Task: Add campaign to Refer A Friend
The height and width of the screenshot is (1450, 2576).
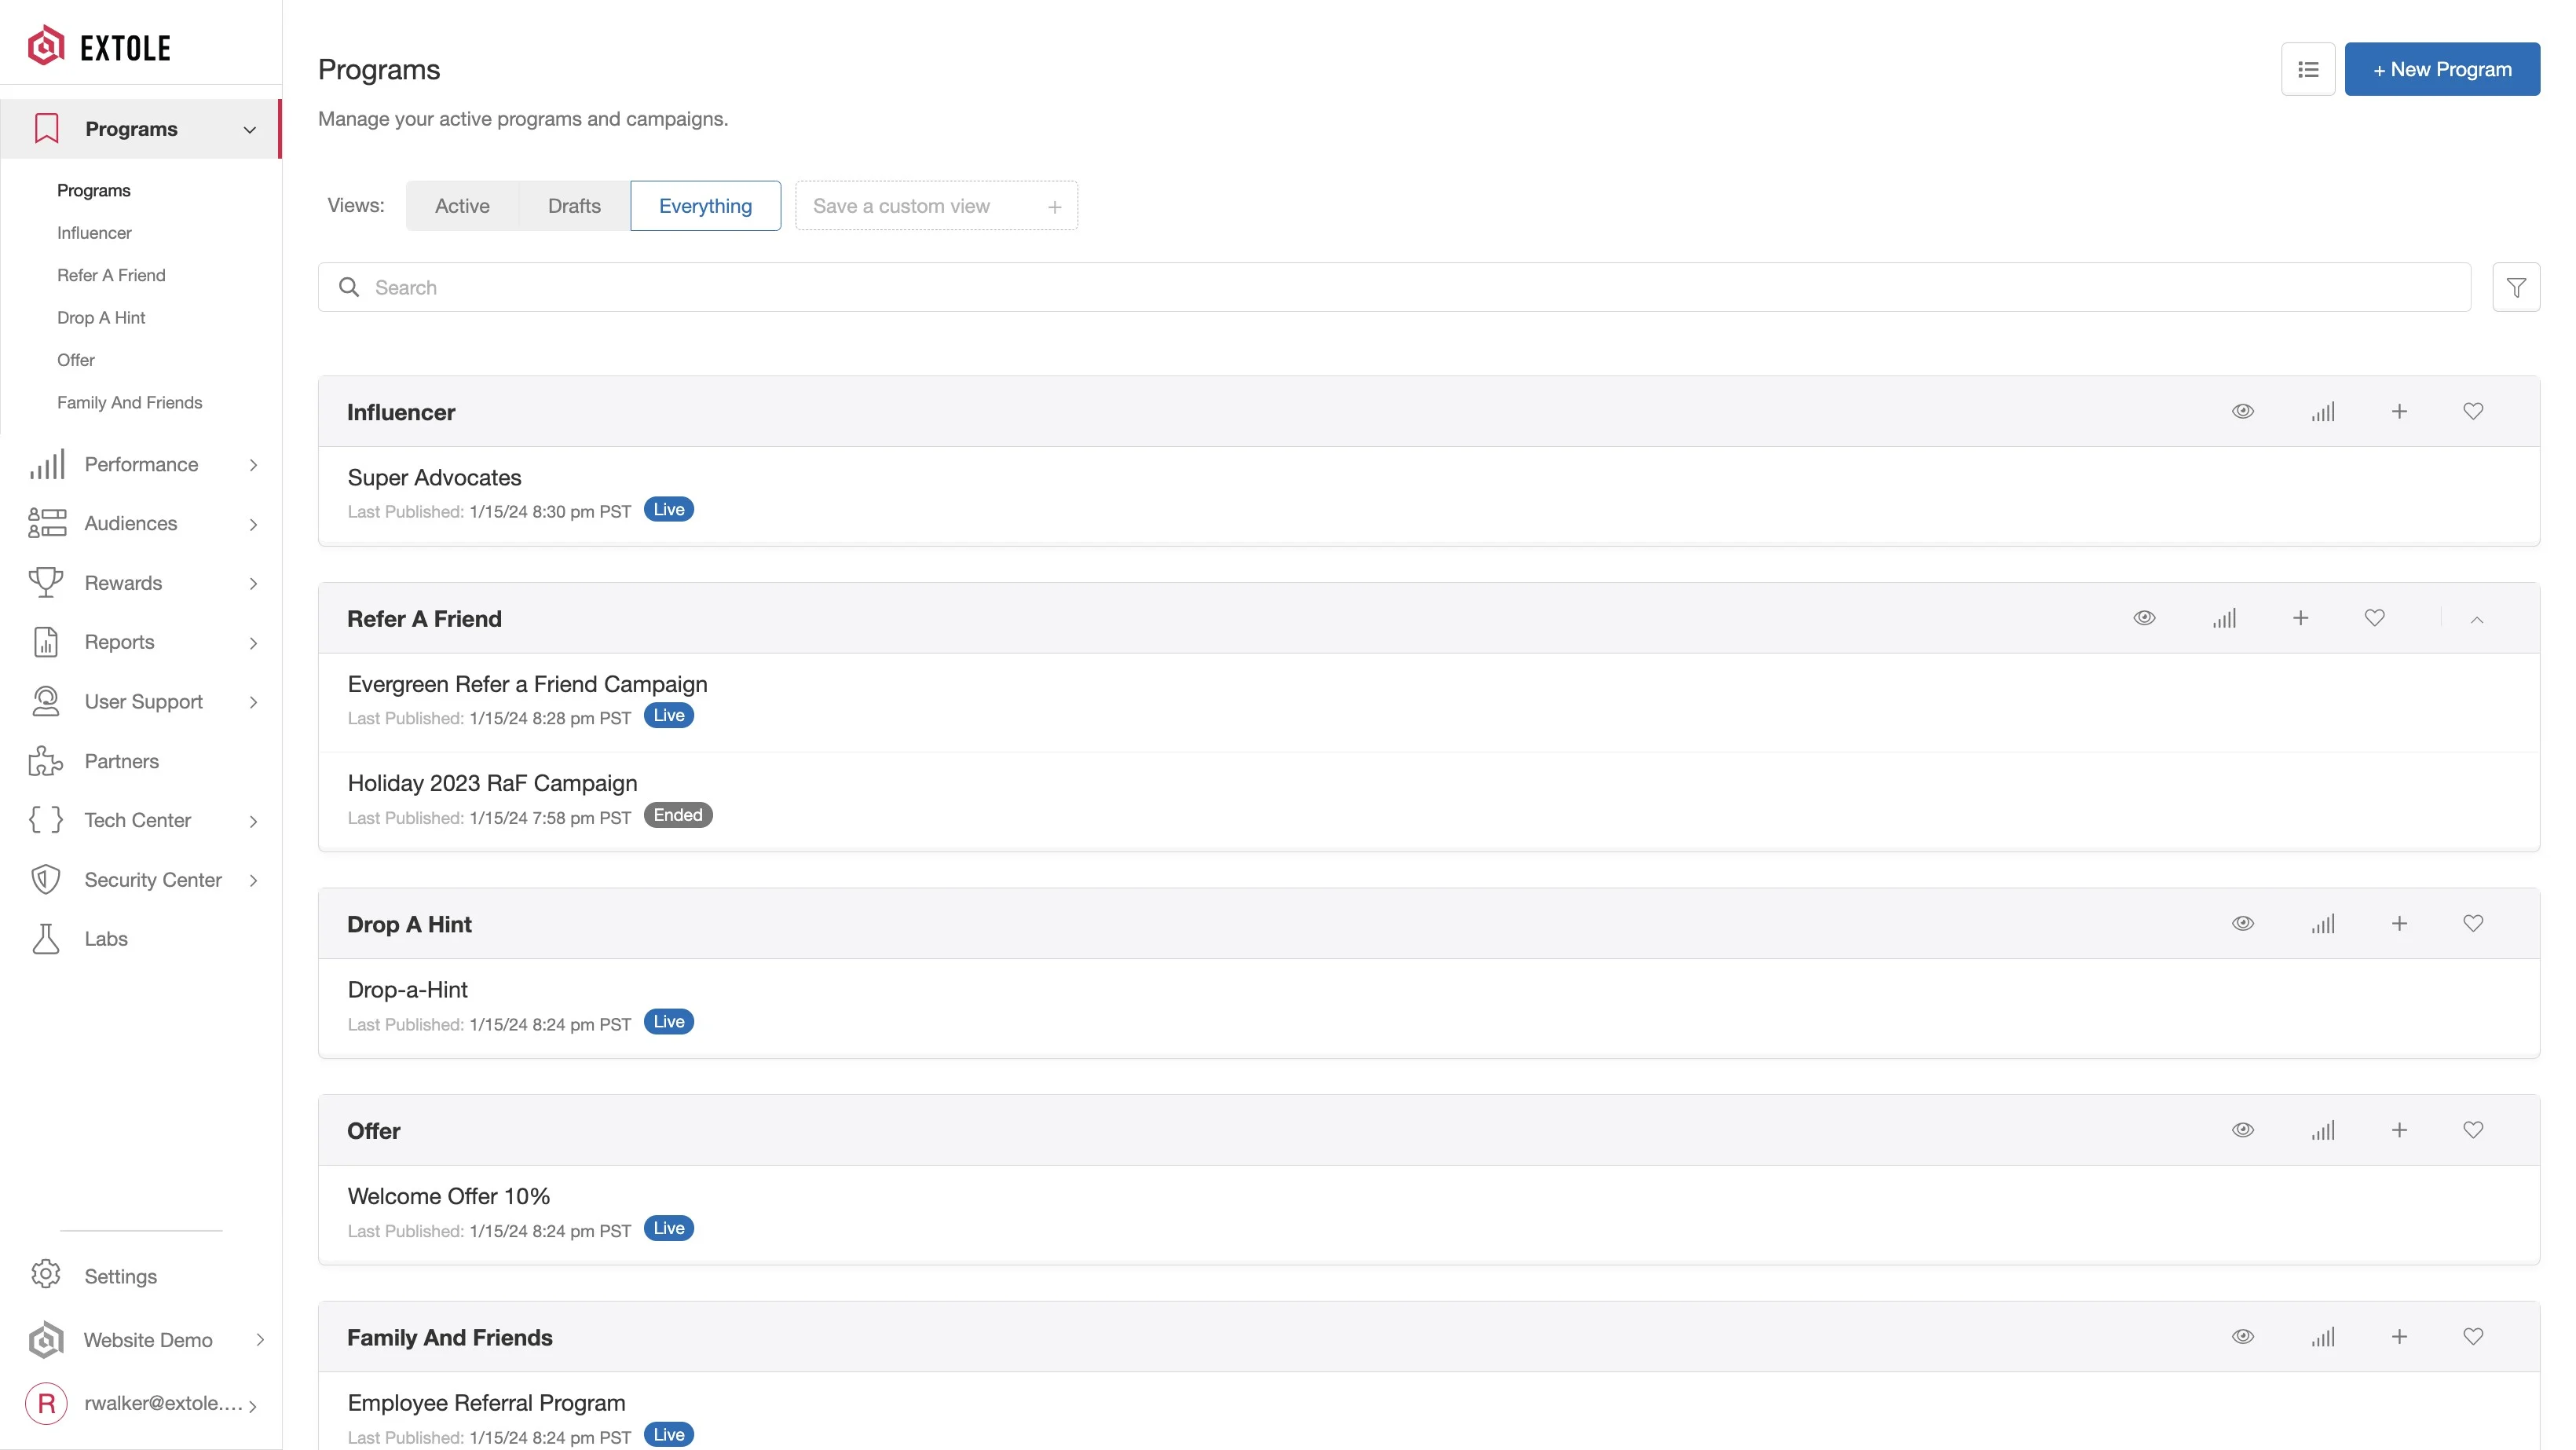Action: (x=2300, y=618)
